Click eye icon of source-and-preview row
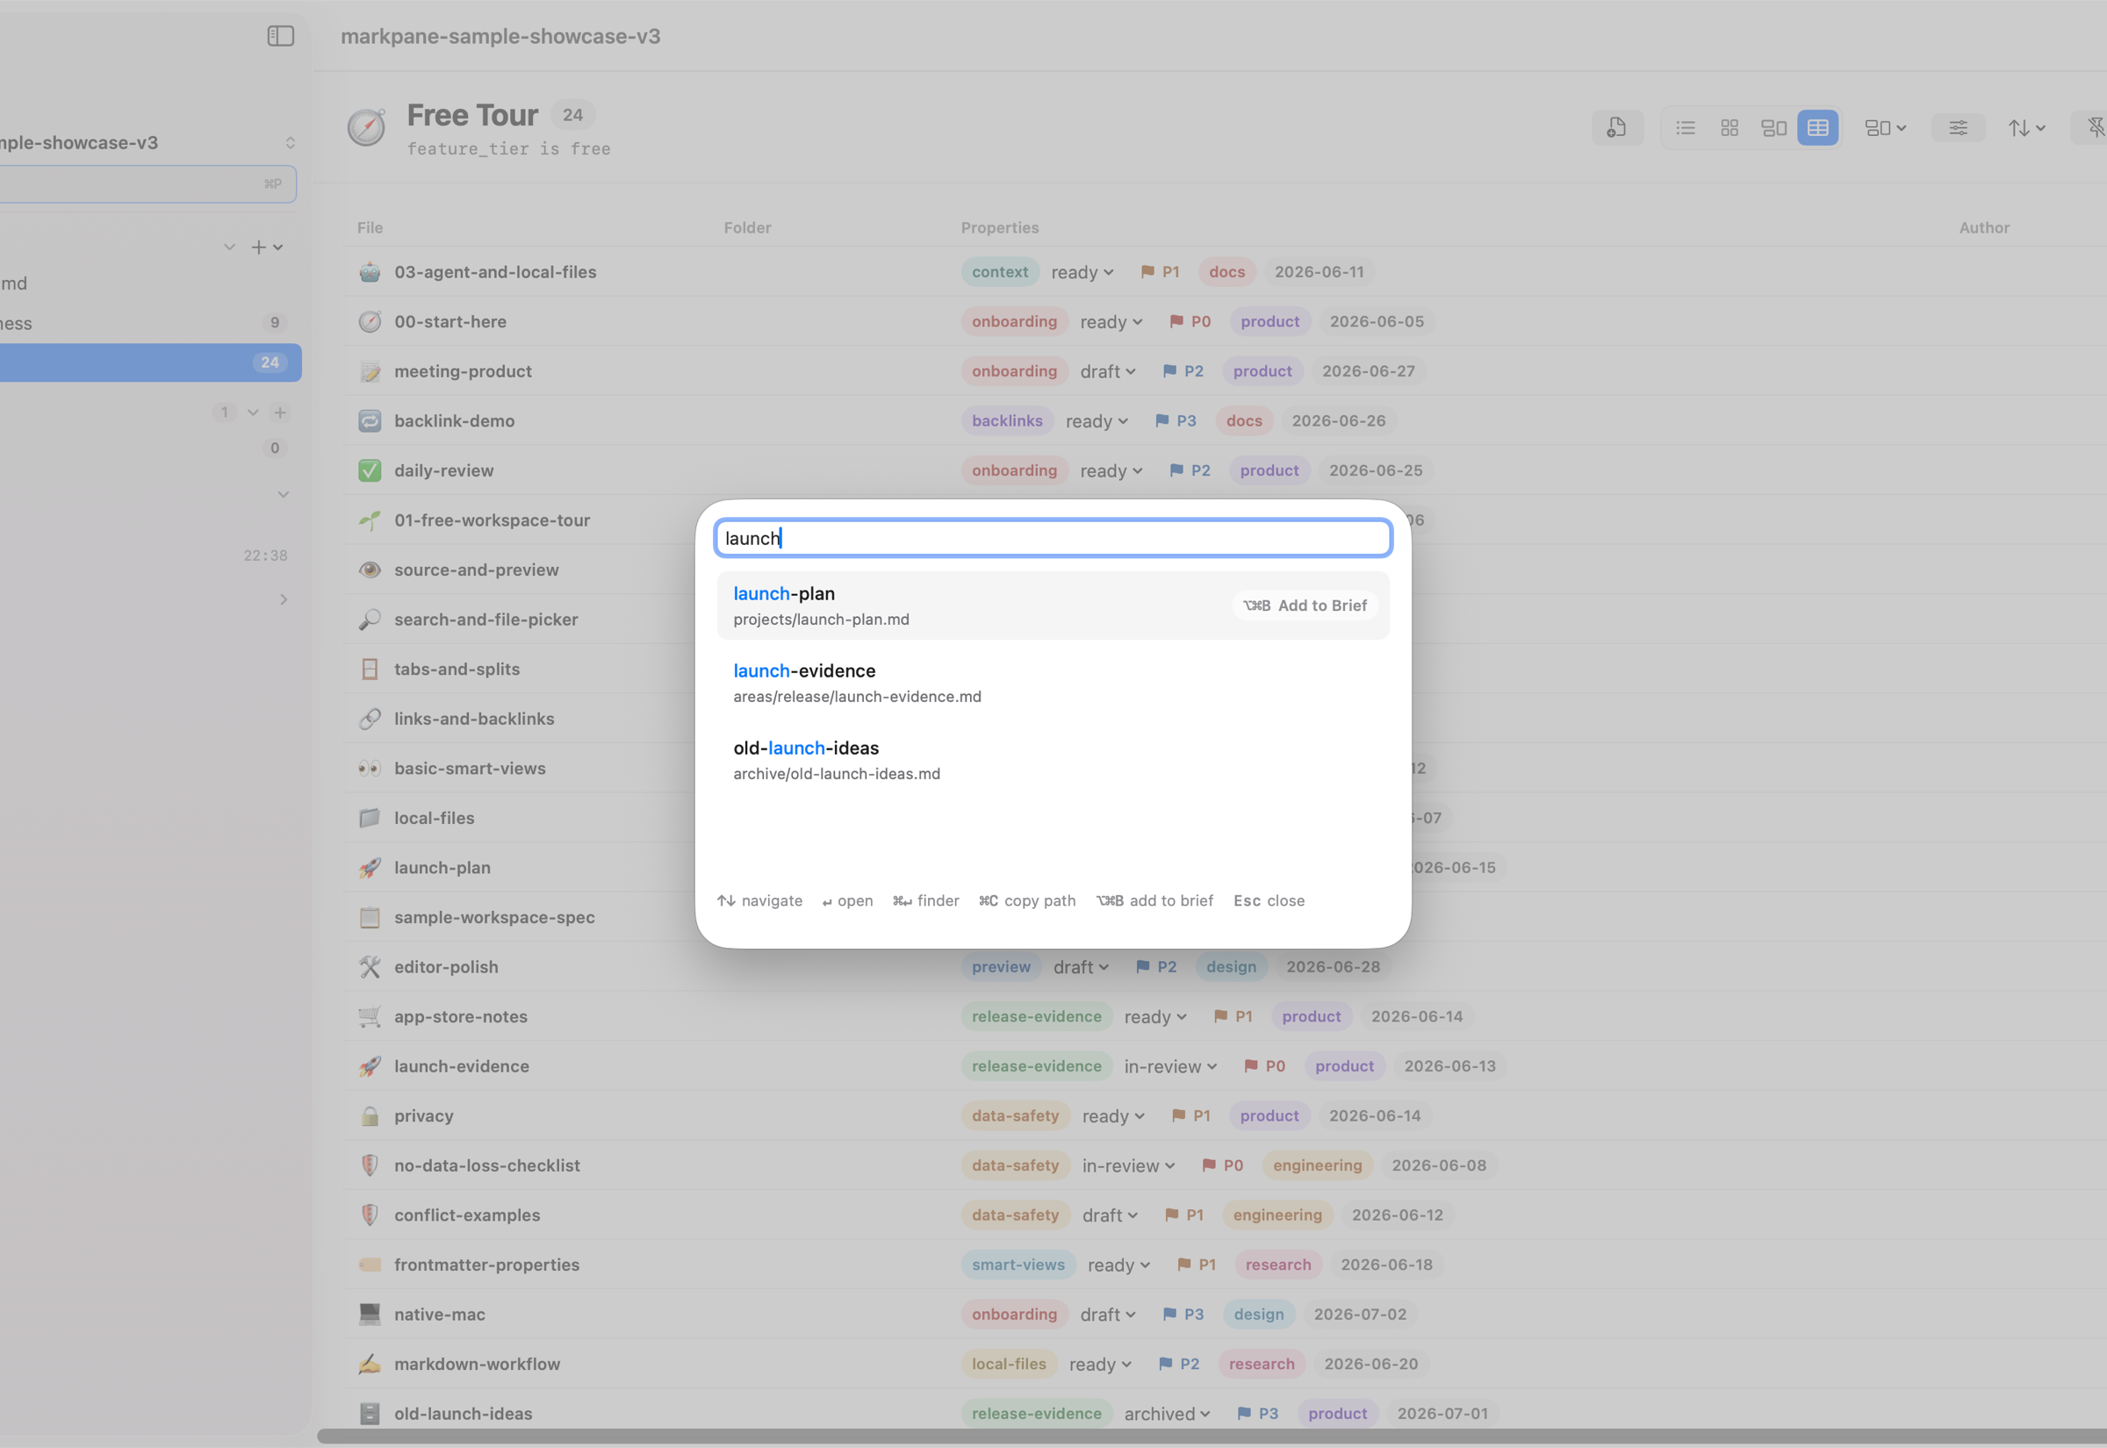 pos(370,570)
